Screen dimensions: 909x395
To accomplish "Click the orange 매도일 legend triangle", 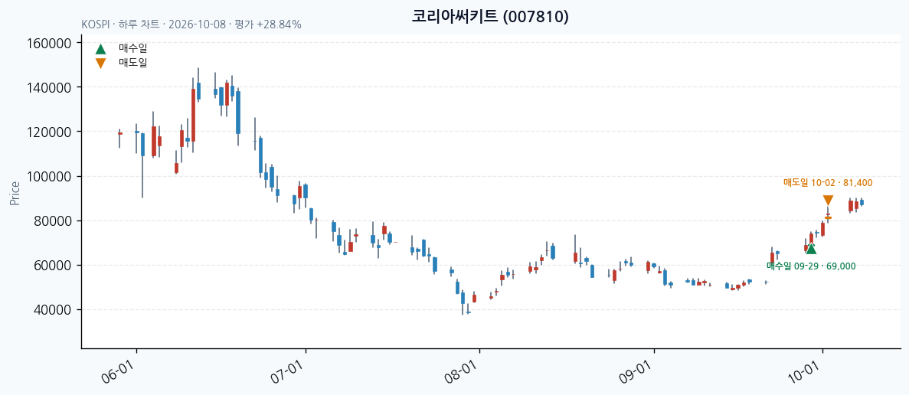I will click(x=100, y=63).
